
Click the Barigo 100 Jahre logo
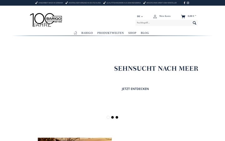(46, 20)
